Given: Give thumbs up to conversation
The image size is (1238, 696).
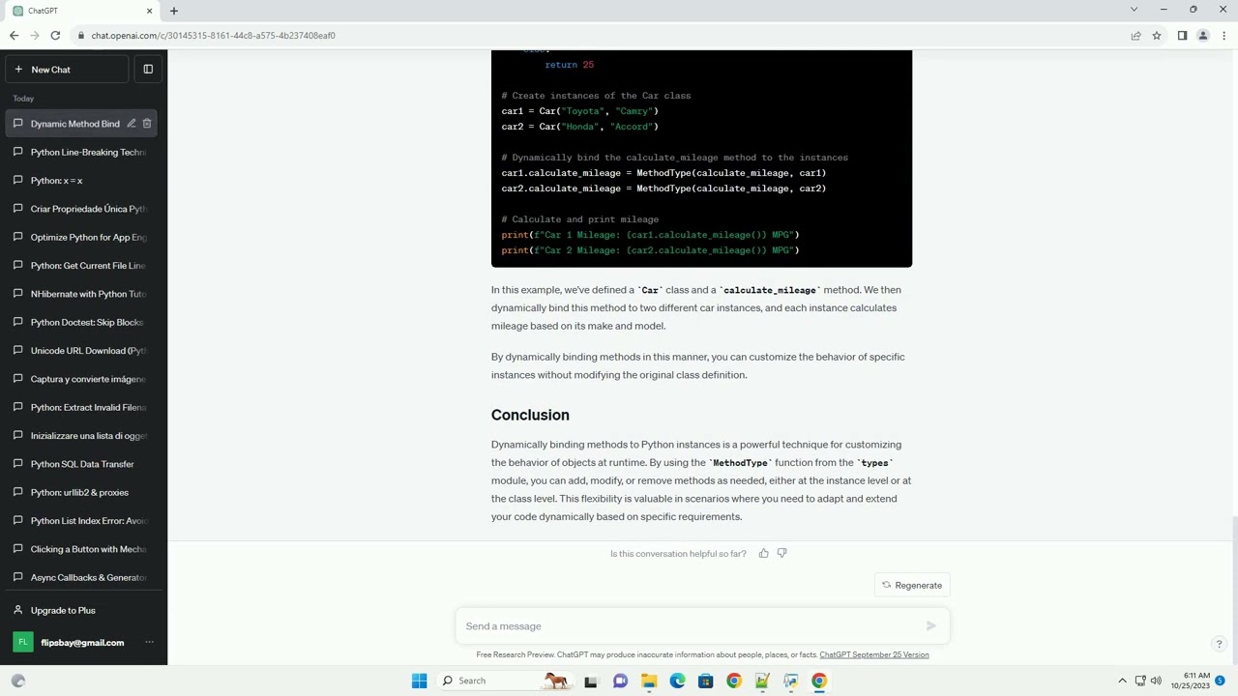Looking at the screenshot, I should click(764, 554).
